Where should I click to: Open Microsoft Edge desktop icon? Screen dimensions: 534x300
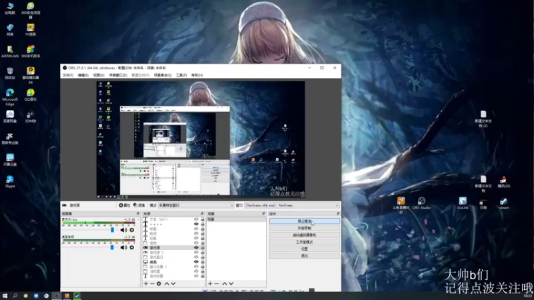click(10, 97)
